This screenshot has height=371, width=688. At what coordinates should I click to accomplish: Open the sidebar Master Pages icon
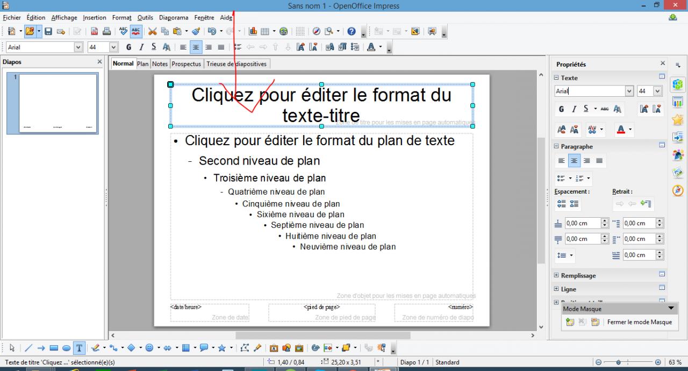point(678,102)
